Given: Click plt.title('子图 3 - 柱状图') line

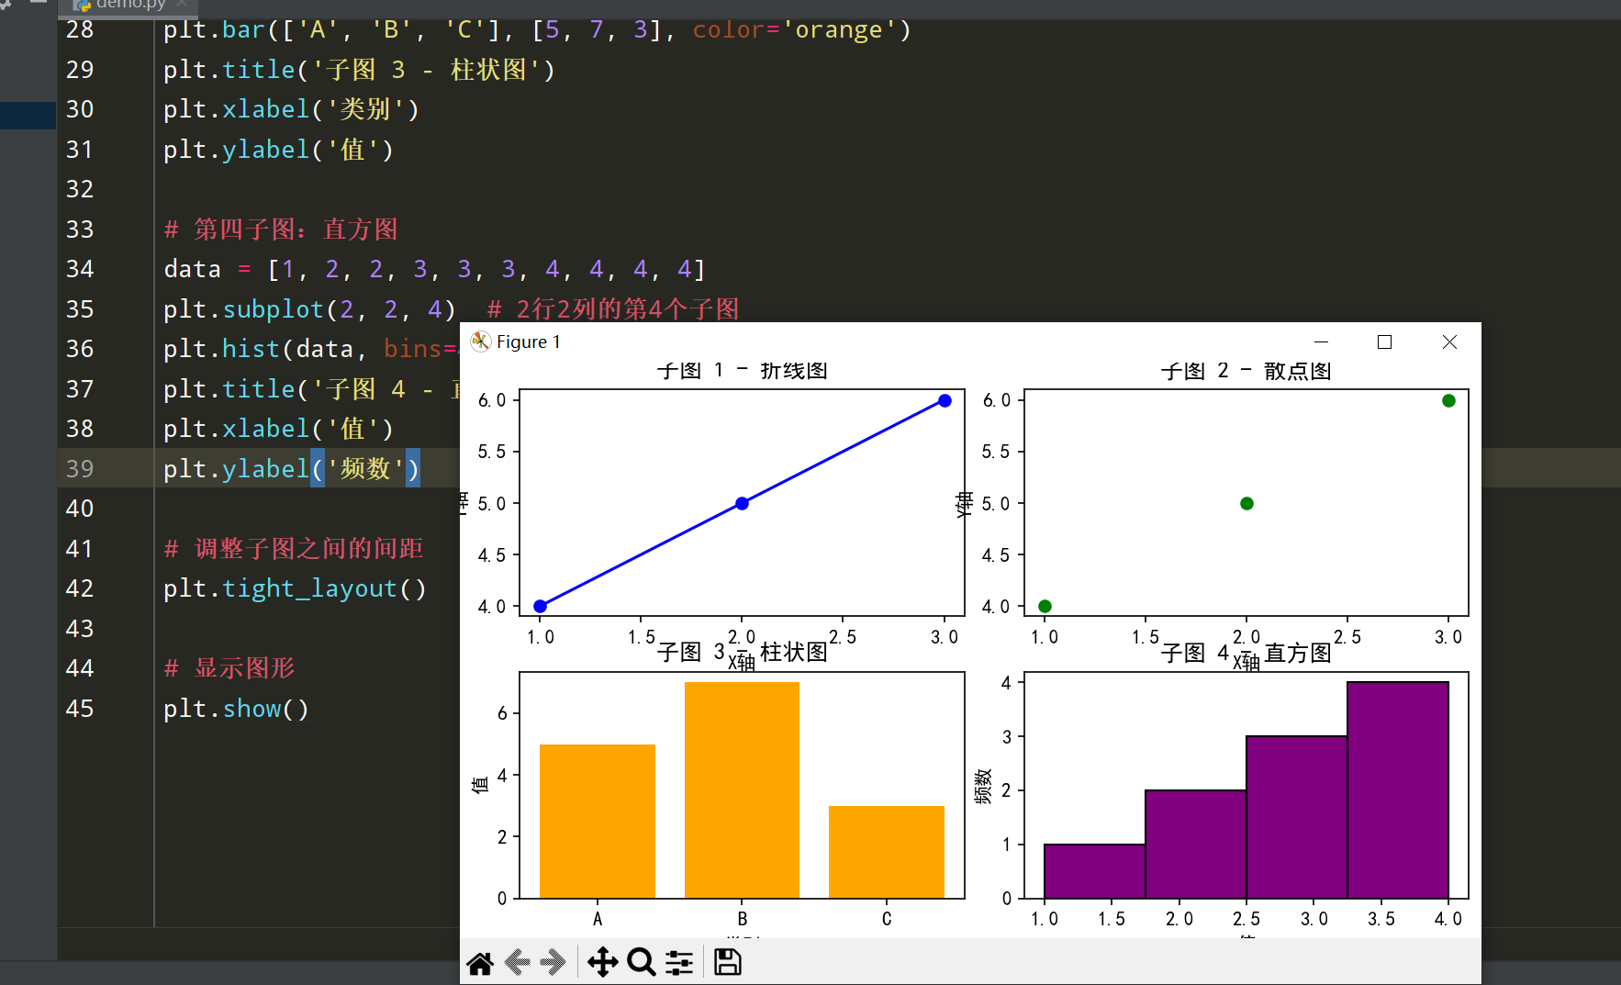Looking at the screenshot, I should [x=359, y=70].
